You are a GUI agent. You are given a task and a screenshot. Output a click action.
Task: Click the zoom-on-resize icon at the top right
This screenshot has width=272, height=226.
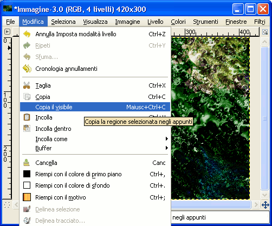265,32
